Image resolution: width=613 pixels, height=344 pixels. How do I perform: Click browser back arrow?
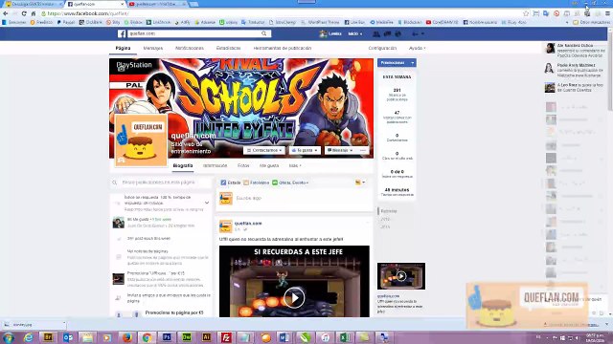click(6, 13)
